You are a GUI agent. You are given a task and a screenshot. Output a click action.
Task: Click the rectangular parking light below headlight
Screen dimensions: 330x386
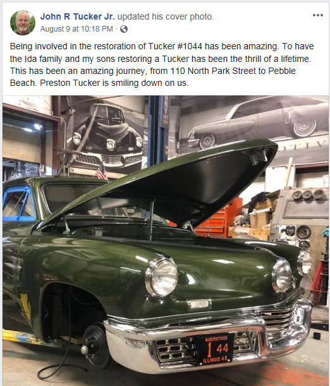[x=199, y=305]
